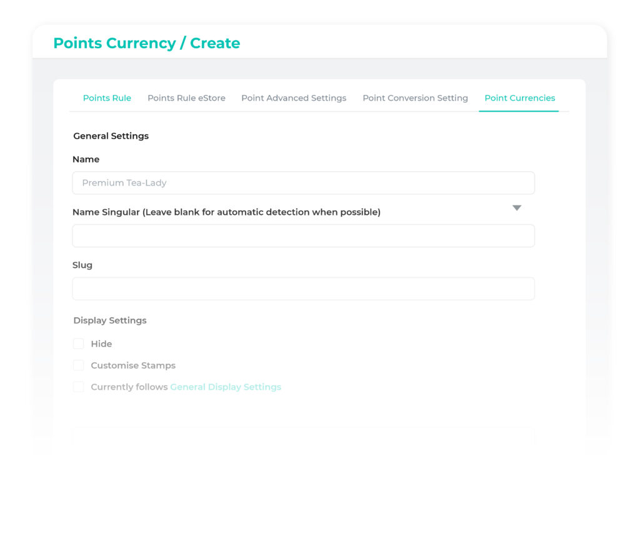Viewport: 640px width, 547px height.
Task: Switch to the Points Rule tab
Action: point(107,98)
